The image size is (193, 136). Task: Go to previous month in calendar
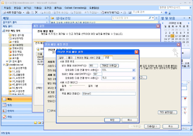click(163, 23)
